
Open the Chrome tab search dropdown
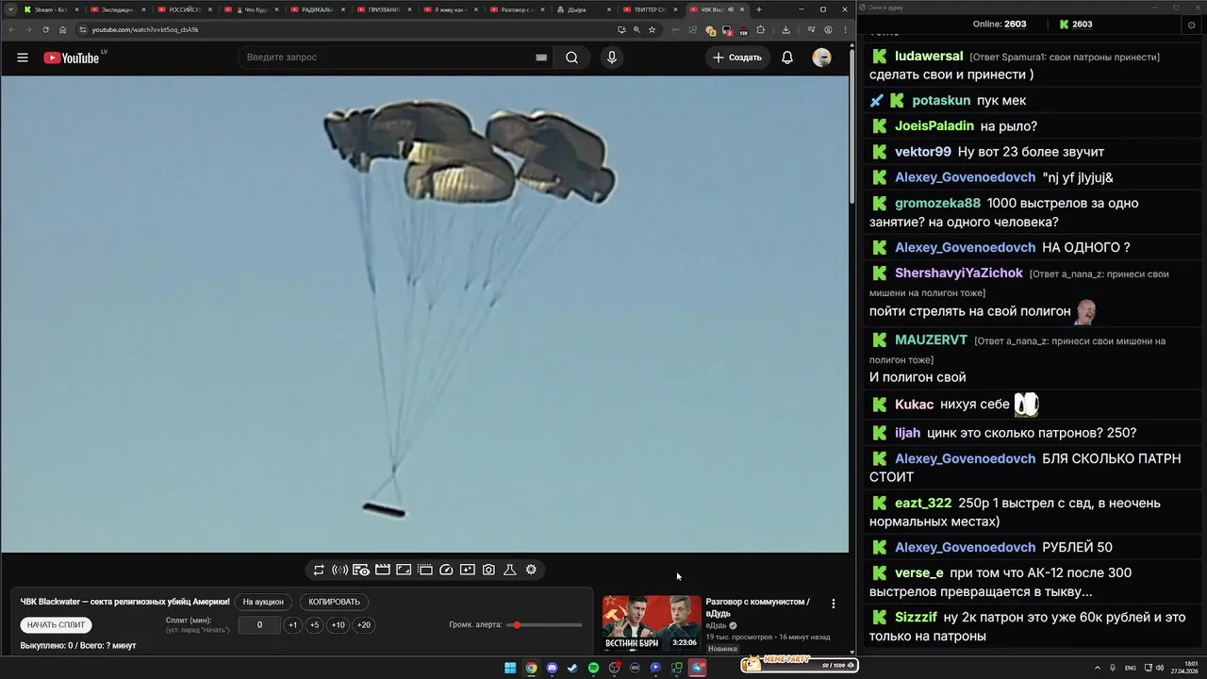click(x=11, y=9)
